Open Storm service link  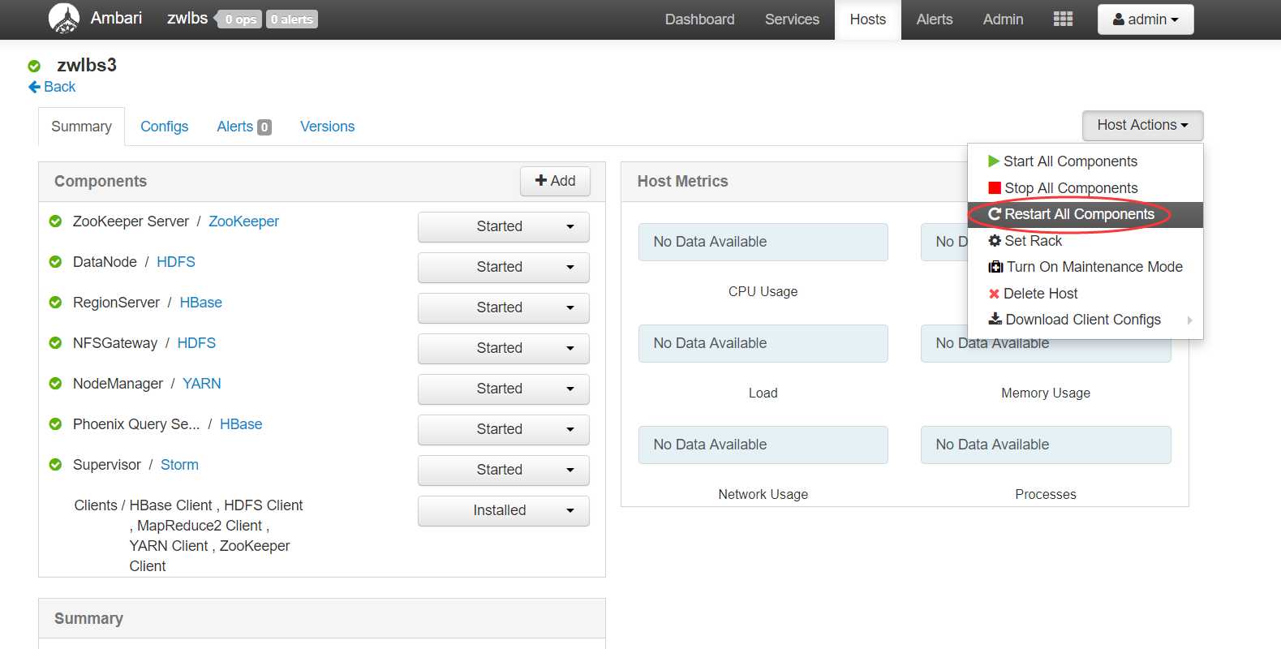(x=179, y=465)
